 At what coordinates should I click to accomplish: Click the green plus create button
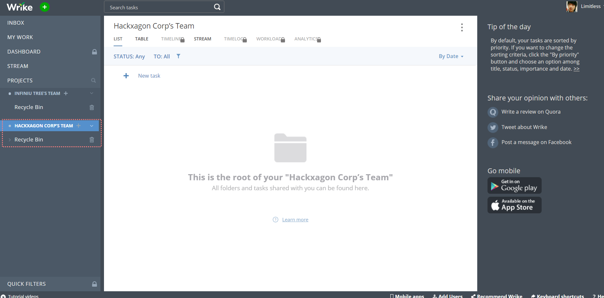45,7
